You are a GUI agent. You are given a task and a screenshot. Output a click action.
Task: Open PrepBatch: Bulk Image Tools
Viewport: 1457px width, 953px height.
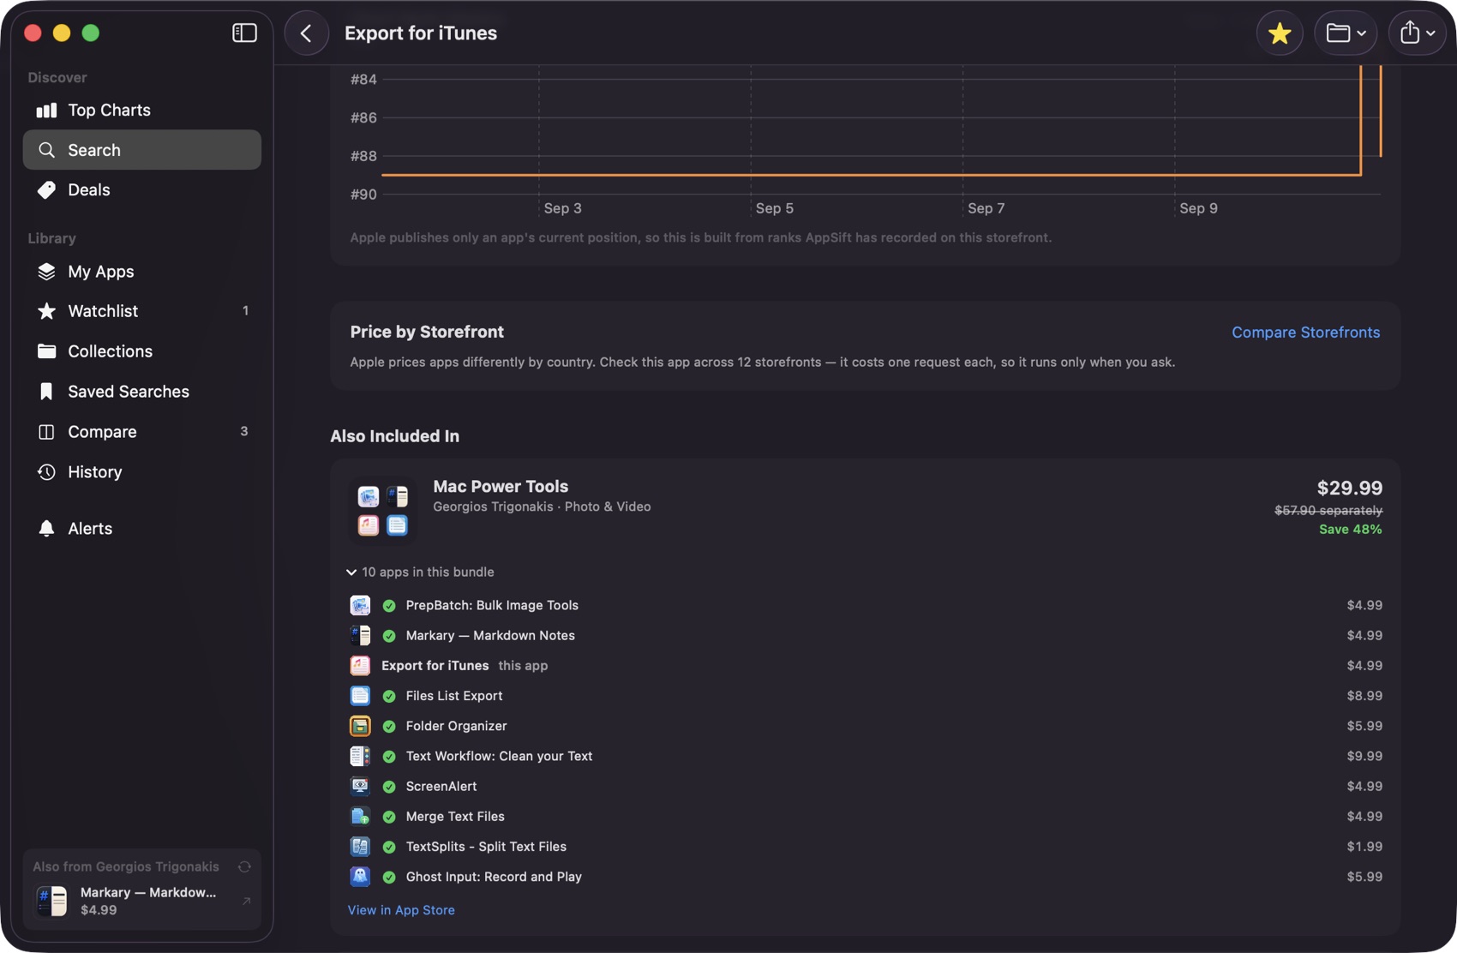click(x=492, y=605)
